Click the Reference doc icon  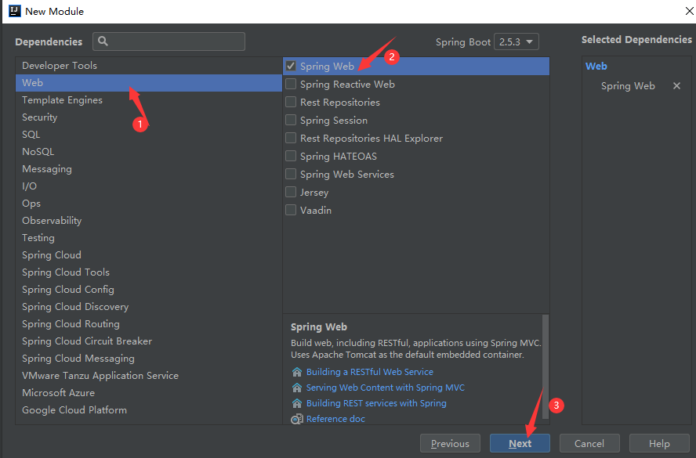[297, 419]
